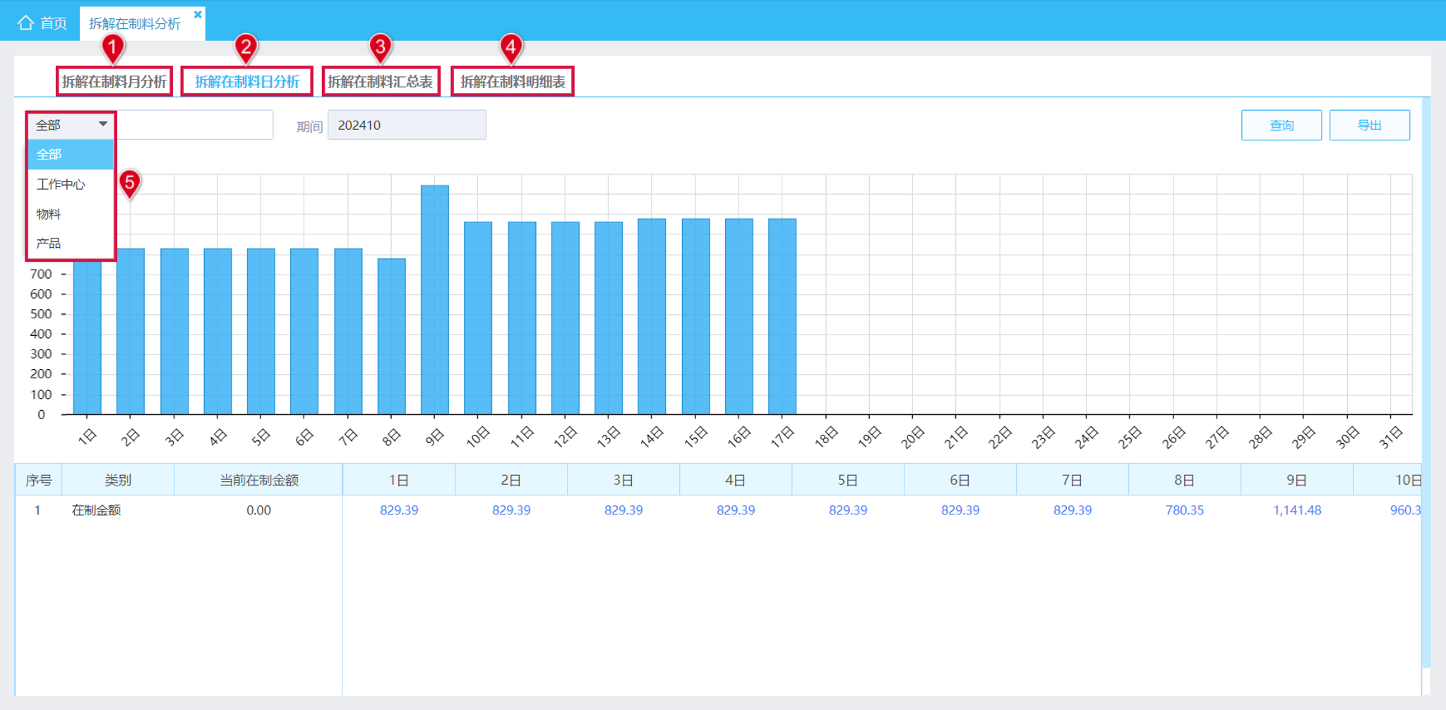Viewport: 1446px width, 710px height.
Task: Click the chart bar for 9日
Action: [435, 300]
